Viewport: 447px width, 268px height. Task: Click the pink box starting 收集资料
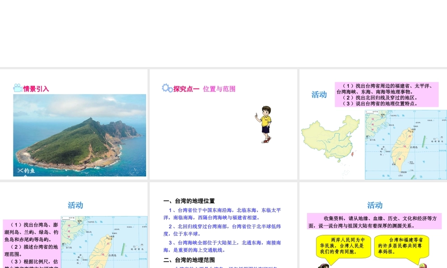[x=374, y=221]
